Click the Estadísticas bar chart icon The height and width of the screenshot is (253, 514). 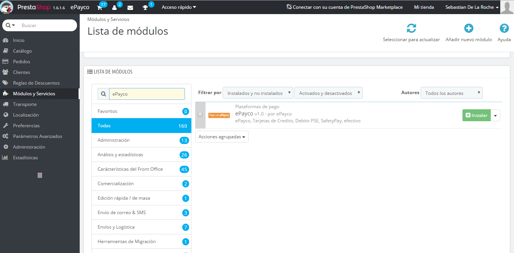5,157
